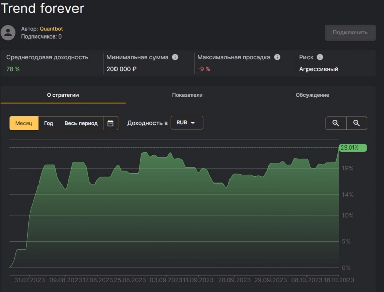
Task: Open the calendar date picker icon
Action: pos(110,123)
